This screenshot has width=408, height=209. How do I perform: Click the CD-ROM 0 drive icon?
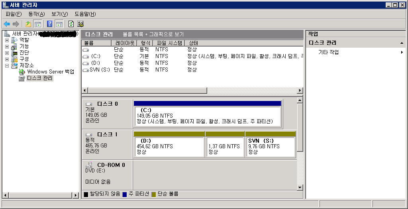[90, 165]
